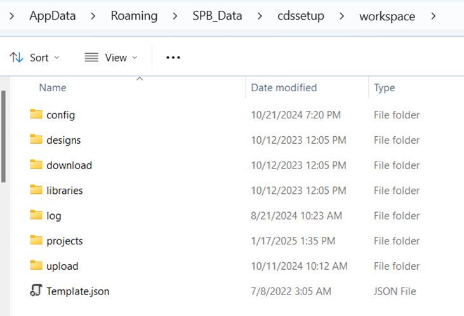
Task: Click the download folder icon
Action: click(x=36, y=165)
